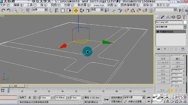The height and width of the screenshot is (105, 188).
Task: Toggle the 3D Snaps magnet icon
Action: 127,11
